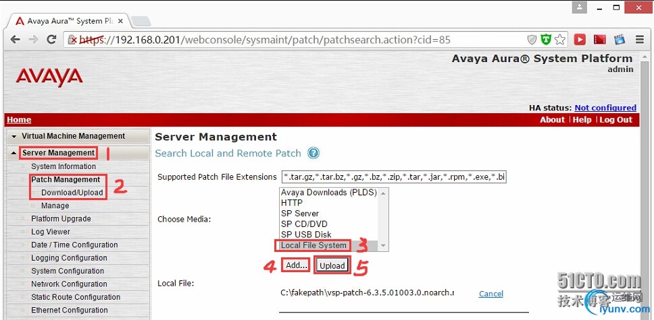
Task: Open the Home link
Action: 19,120
